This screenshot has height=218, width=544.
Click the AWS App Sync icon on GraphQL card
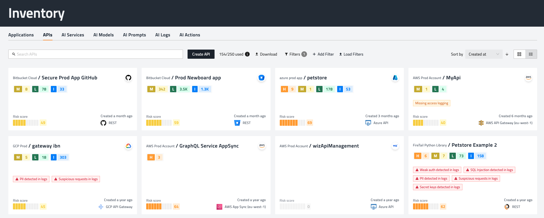point(219,207)
